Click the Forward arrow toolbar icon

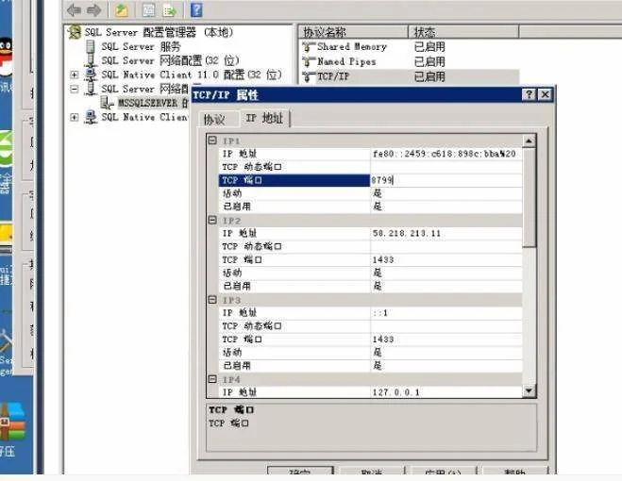(x=93, y=10)
